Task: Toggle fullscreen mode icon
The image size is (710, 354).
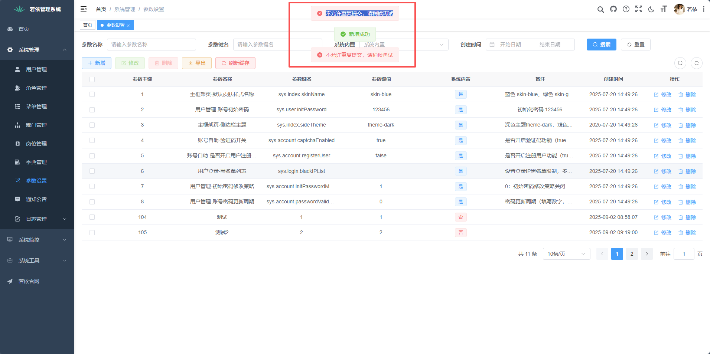Action: pyautogui.click(x=639, y=9)
